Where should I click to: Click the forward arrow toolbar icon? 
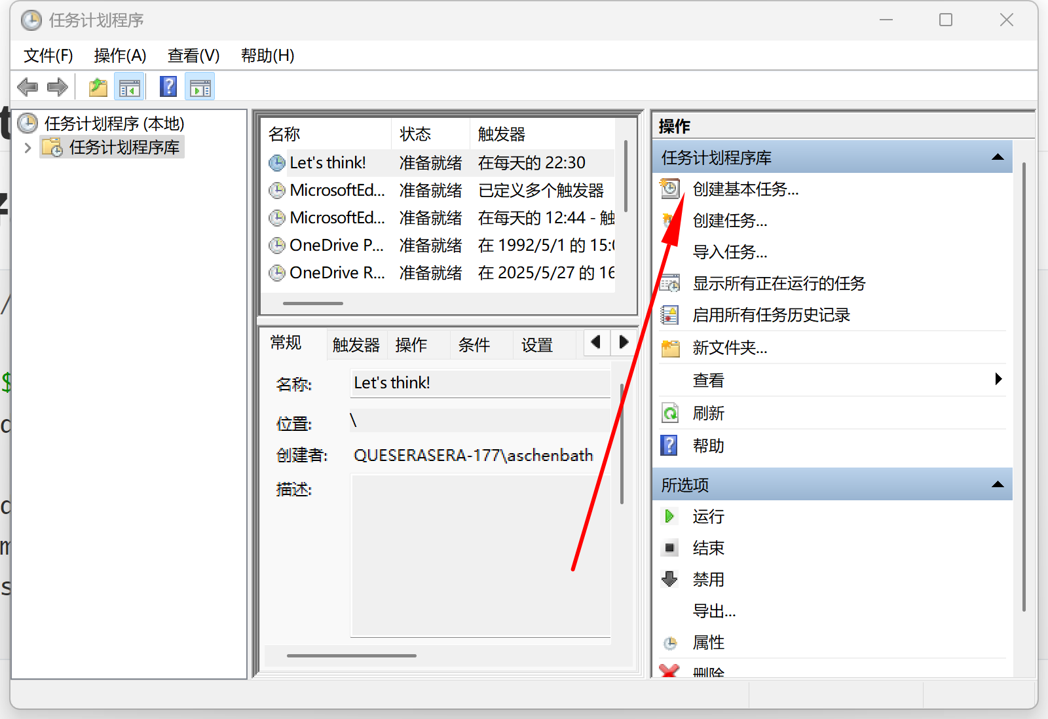point(58,87)
